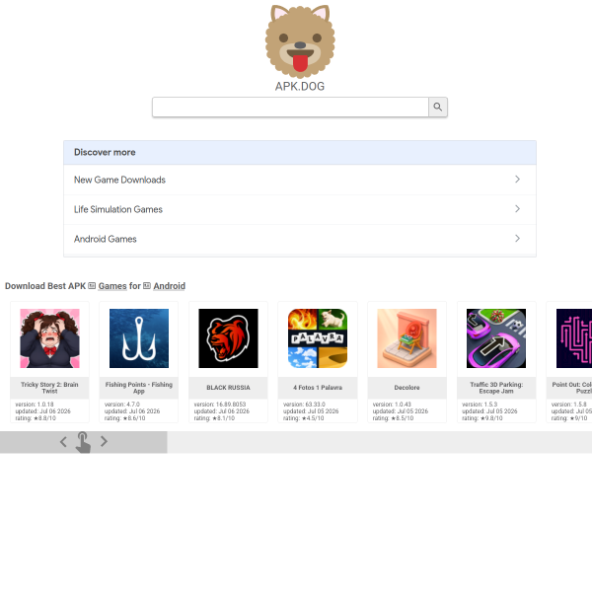Select Life Simulation Games entry

(300, 209)
